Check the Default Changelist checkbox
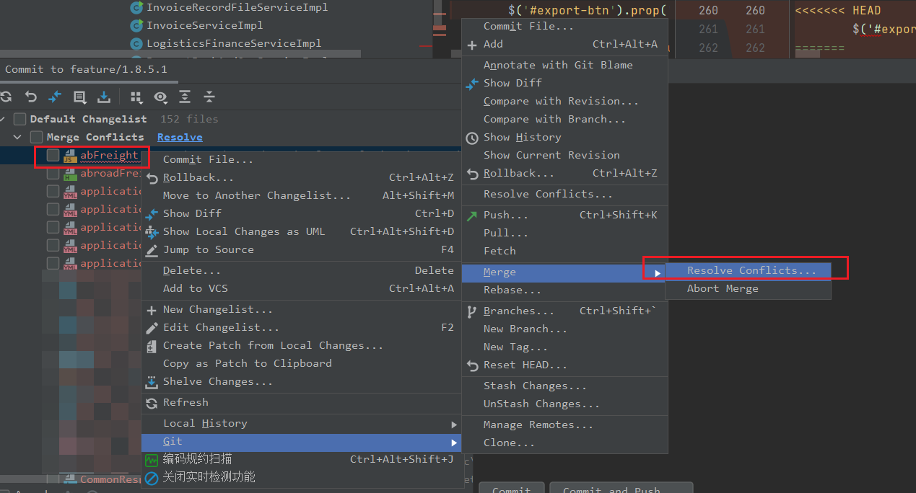The image size is (916, 493). 19,118
